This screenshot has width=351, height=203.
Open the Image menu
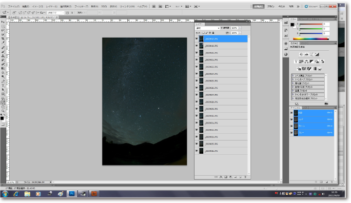click(x=38, y=6)
